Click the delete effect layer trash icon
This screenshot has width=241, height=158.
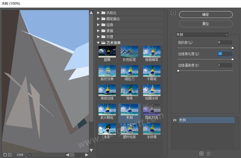[x=208, y=153]
